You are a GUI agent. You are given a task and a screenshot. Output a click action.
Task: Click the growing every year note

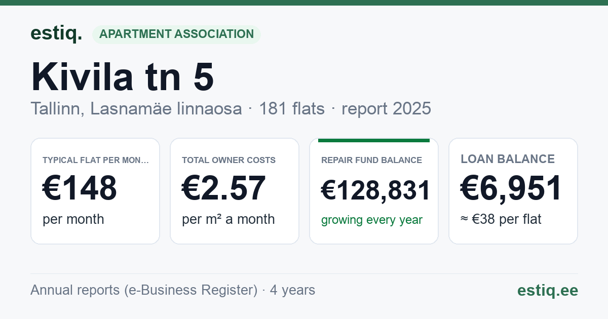(x=372, y=220)
